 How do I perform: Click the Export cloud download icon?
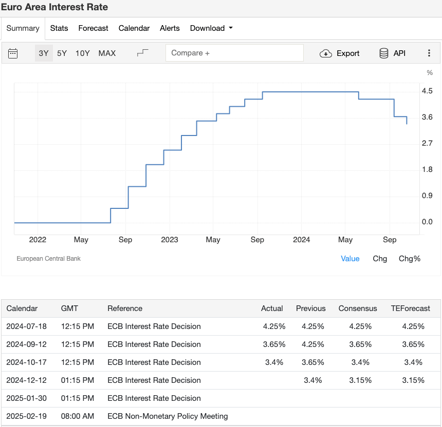coord(326,53)
